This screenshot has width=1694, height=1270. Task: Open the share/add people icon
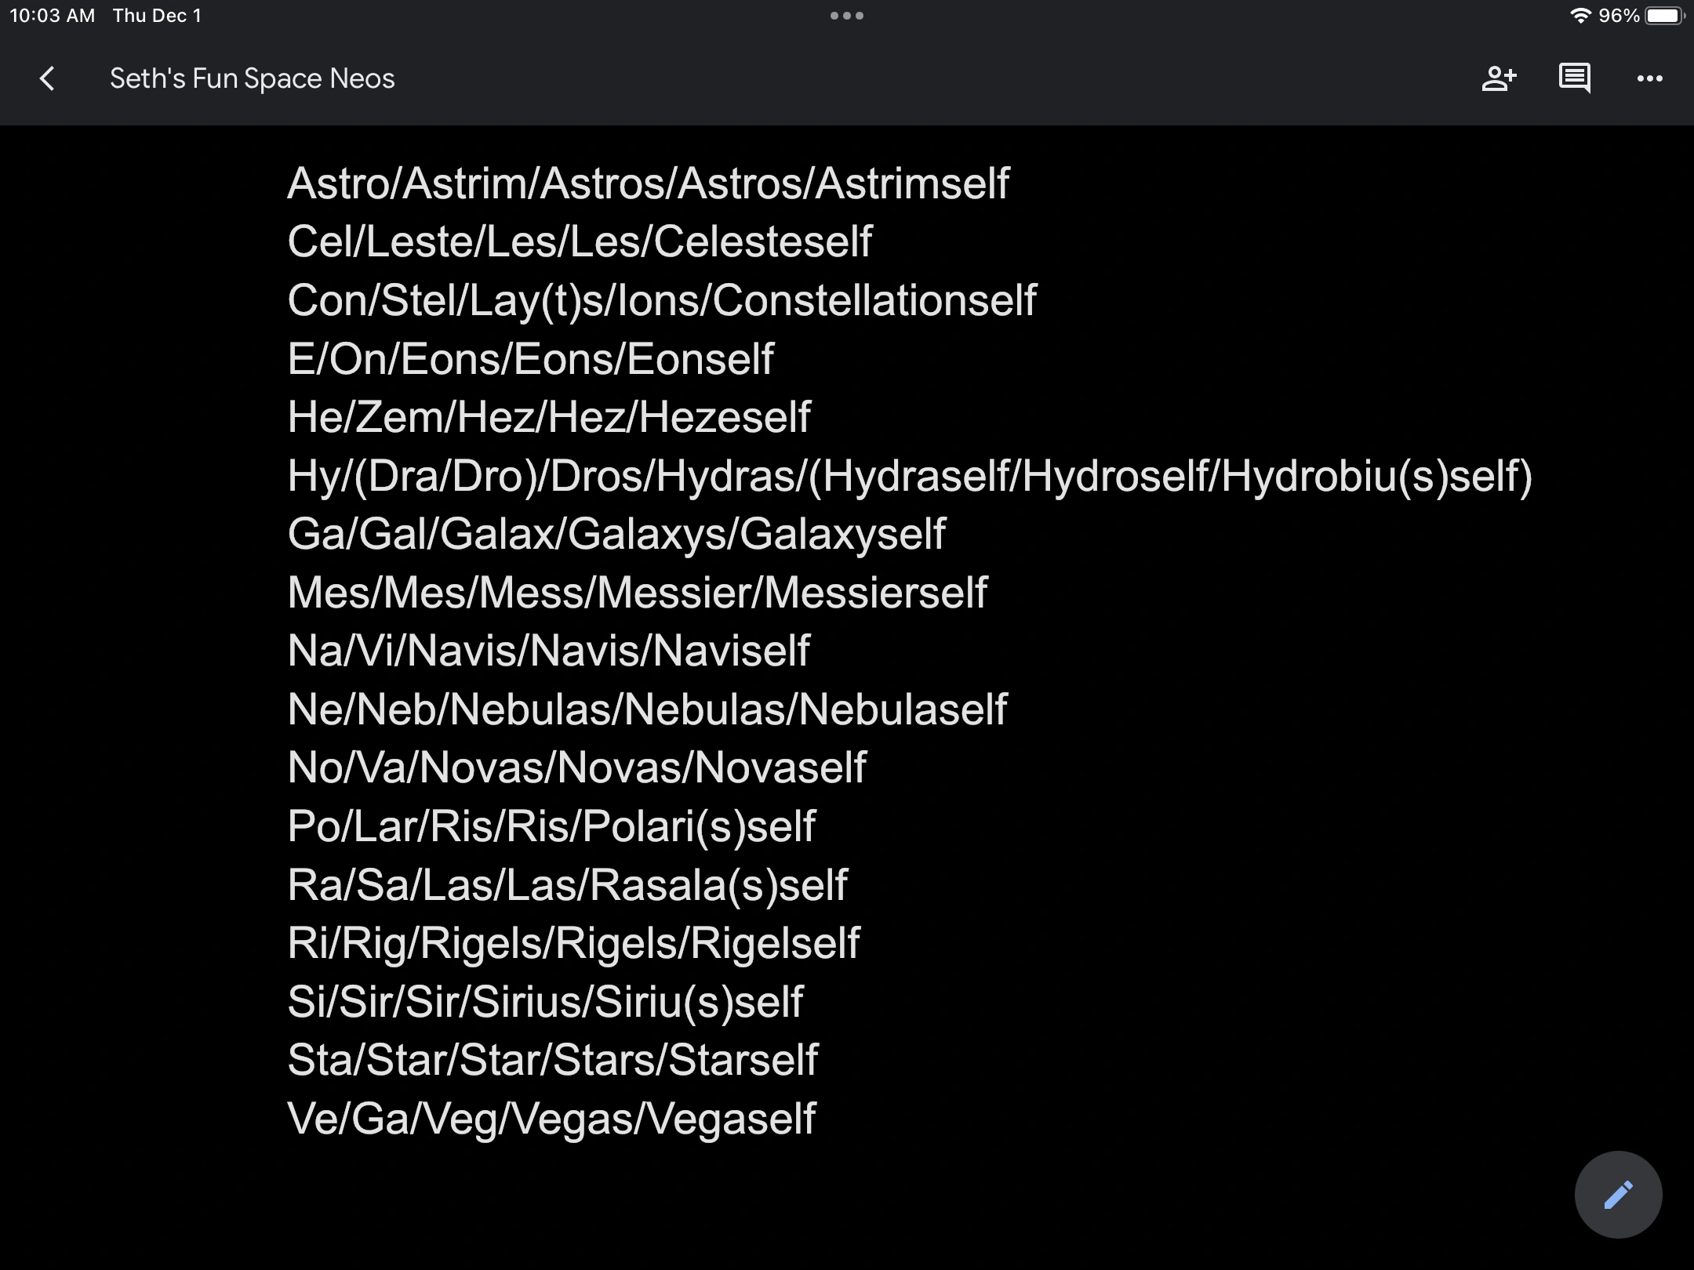[1499, 78]
